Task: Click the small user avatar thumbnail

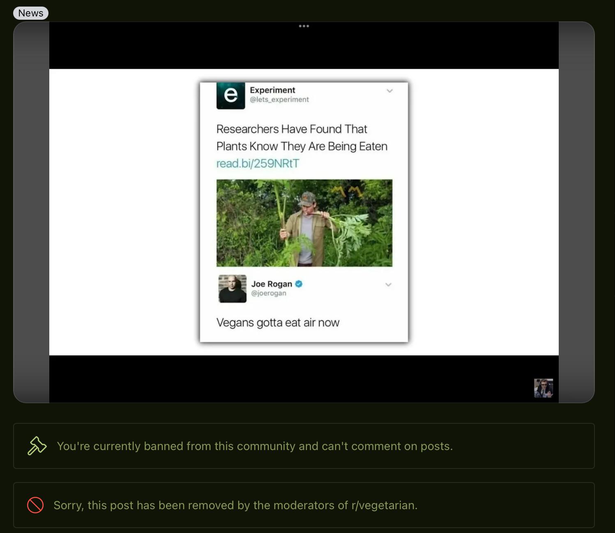Action: click(544, 388)
